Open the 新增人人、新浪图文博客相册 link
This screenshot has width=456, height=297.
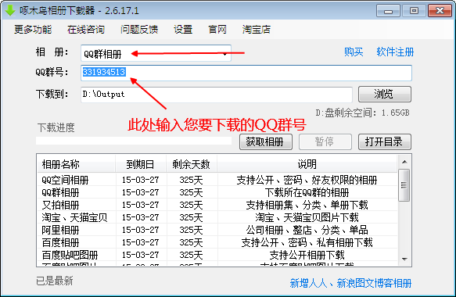350,283
